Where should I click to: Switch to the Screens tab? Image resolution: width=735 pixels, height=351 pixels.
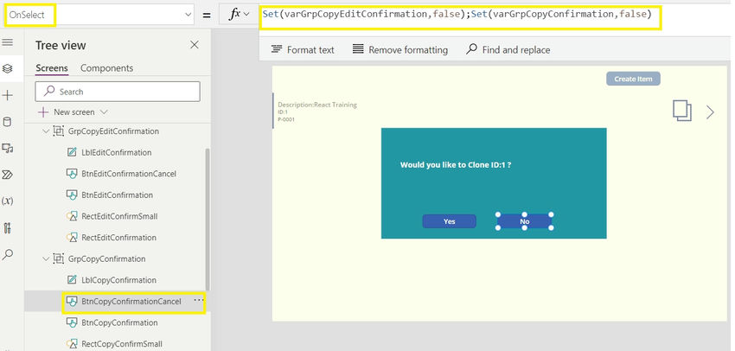(52, 68)
